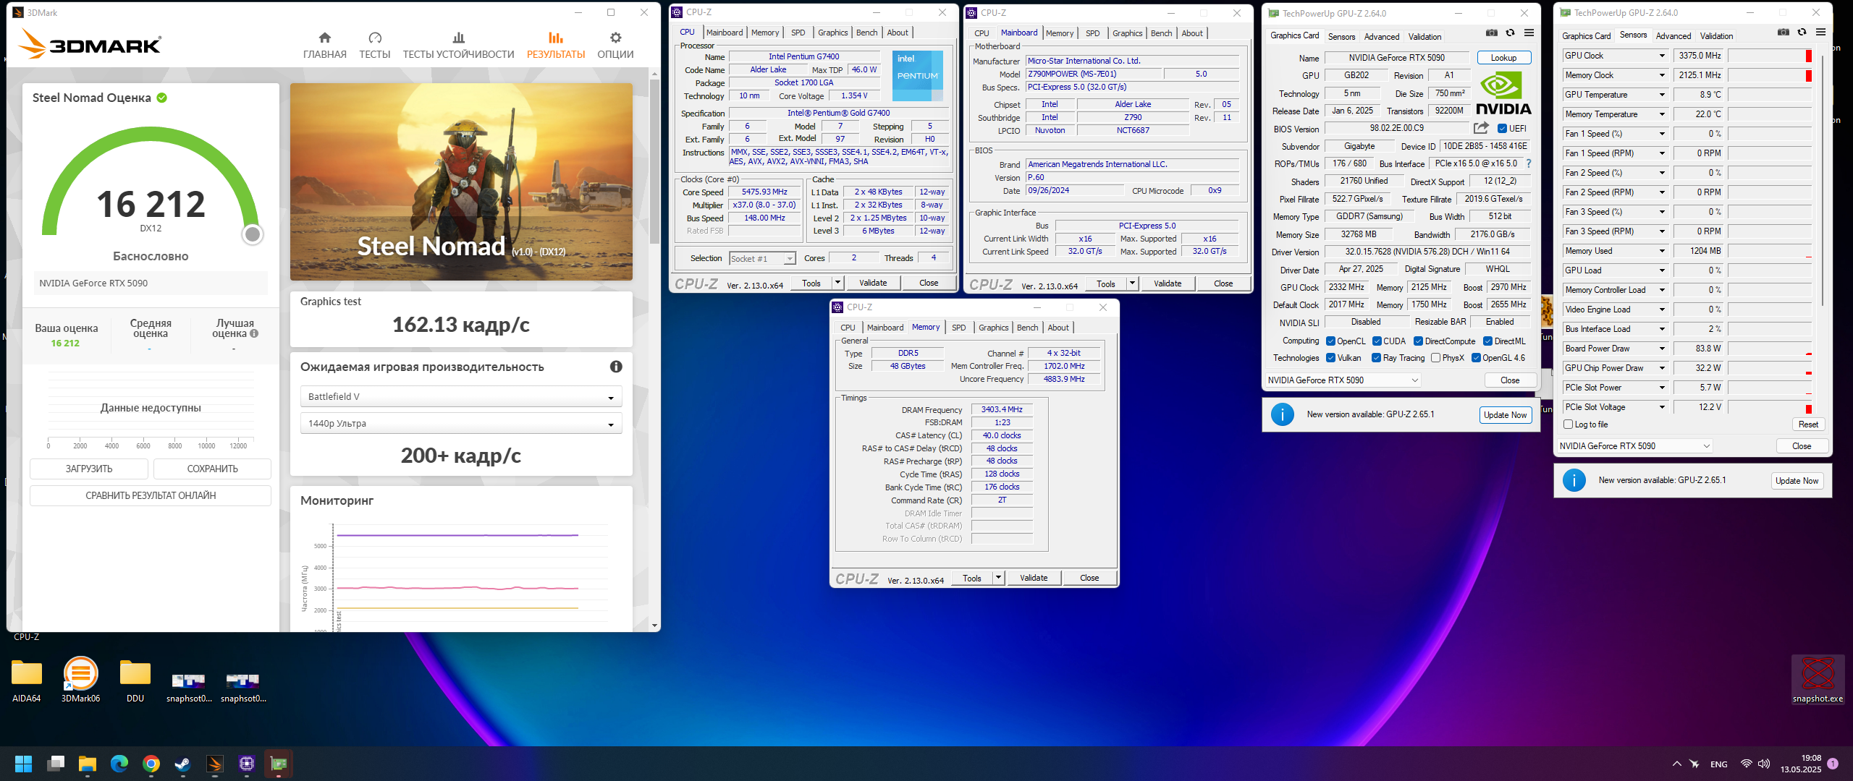Select DDU folder on the desktop
Image resolution: width=1853 pixels, height=781 pixels.
(135, 680)
